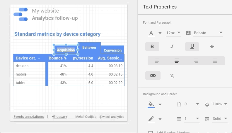Image resolution: width=232 pixels, height=133 pixels.
Task: Open the Glossary link
Action: pyautogui.click(x=60, y=117)
